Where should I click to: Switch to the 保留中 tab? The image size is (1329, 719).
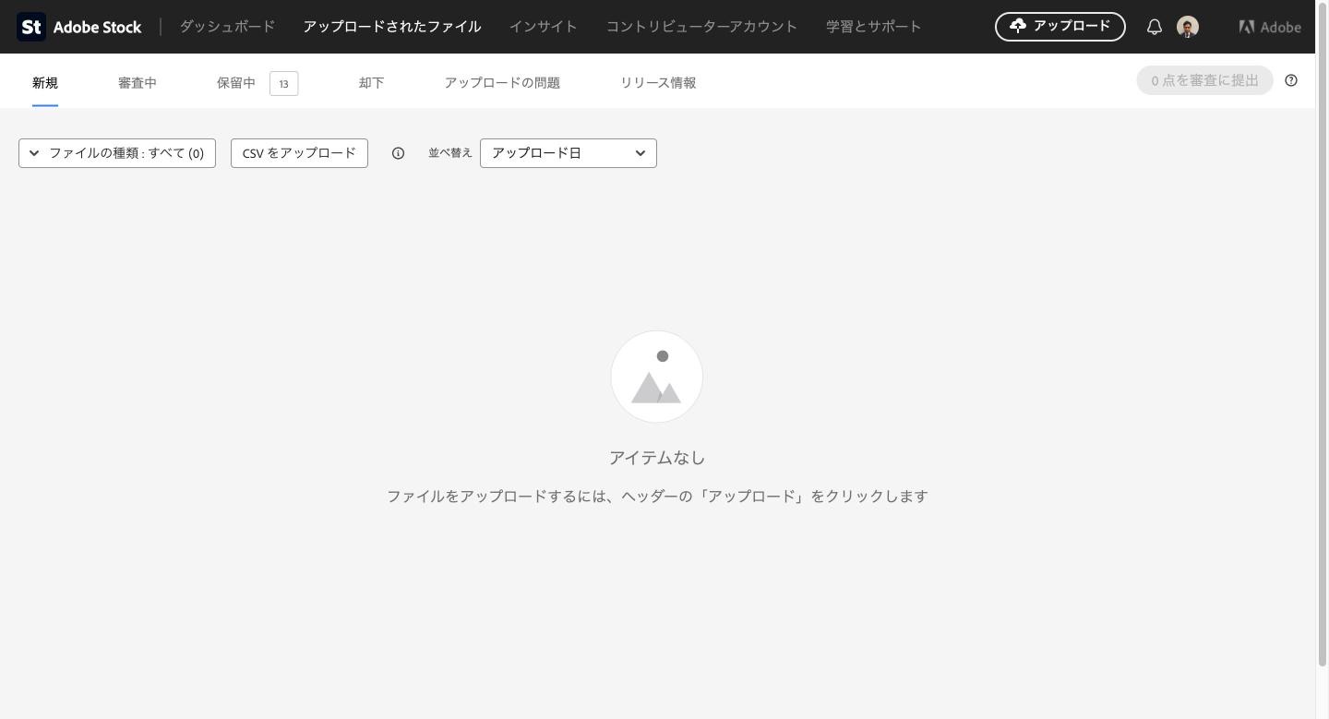click(236, 82)
